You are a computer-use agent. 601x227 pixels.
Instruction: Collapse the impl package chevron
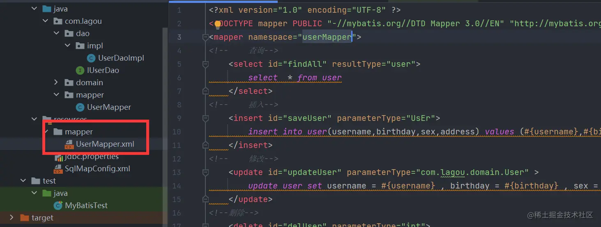68,45
